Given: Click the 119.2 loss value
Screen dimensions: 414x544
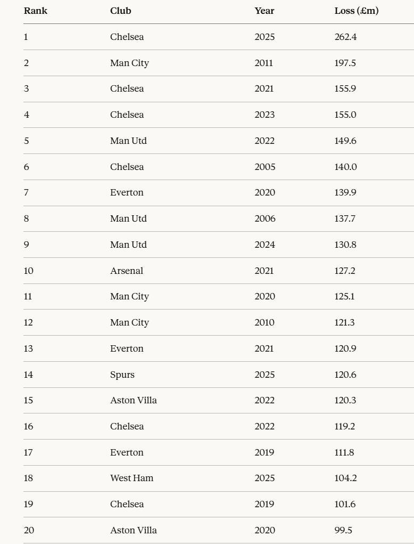Looking at the screenshot, I should click(345, 426).
